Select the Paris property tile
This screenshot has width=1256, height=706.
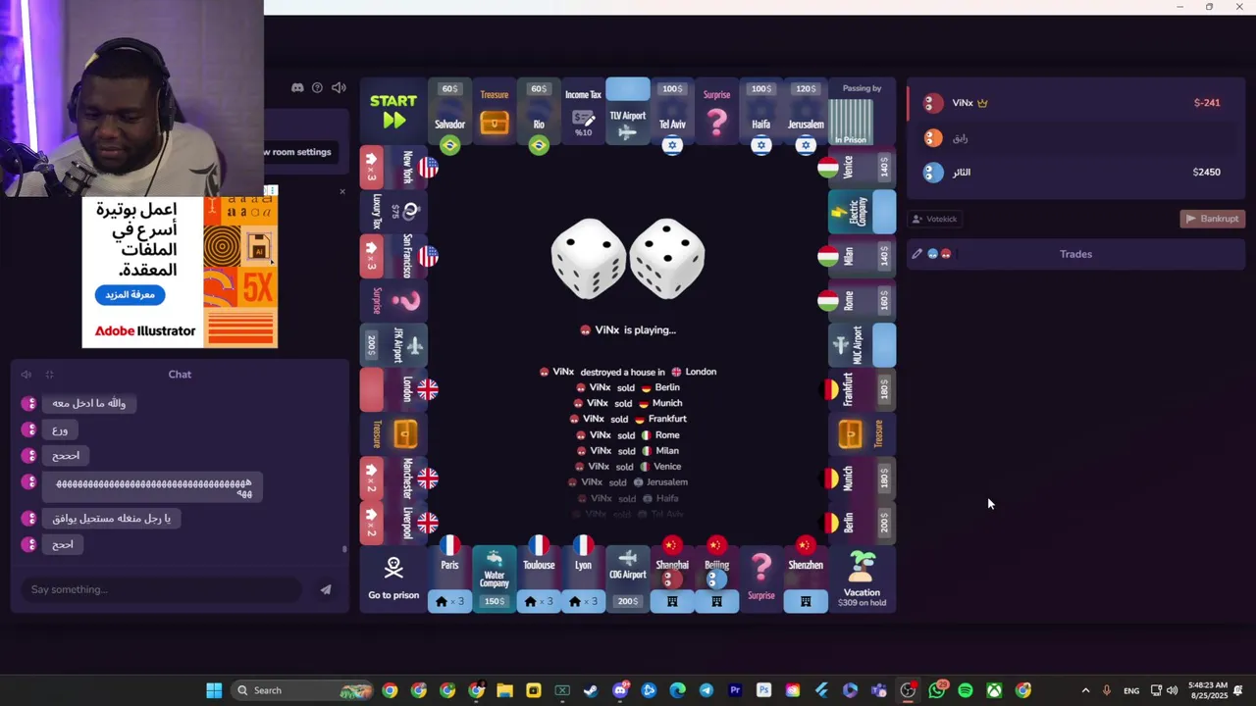(449, 575)
